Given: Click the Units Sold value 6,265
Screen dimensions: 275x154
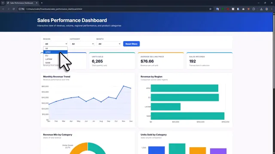Looking at the screenshot, I should point(98,61).
